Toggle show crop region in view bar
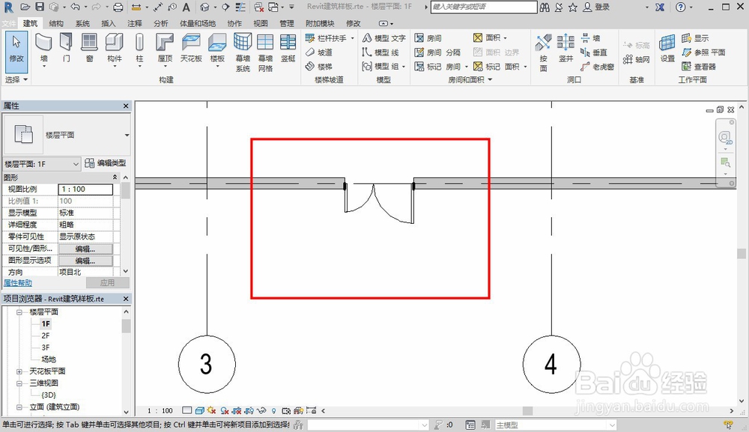The height and width of the screenshot is (432, 749). pyautogui.click(x=249, y=410)
